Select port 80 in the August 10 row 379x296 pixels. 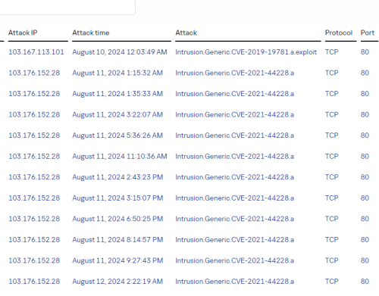(365, 52)
